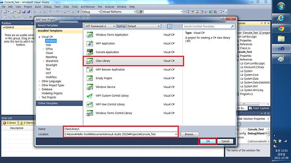Select the WPF User Control Library icon
Viewport: 291px width, 163px height.
click(x=90, y=104)
